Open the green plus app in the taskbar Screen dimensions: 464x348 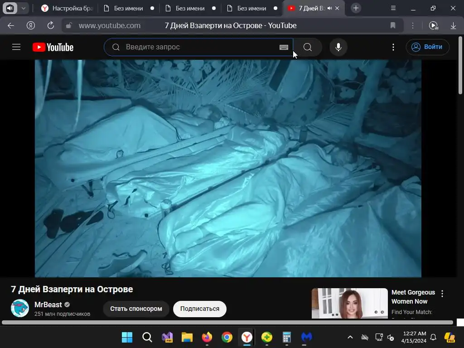coord(266,337)
